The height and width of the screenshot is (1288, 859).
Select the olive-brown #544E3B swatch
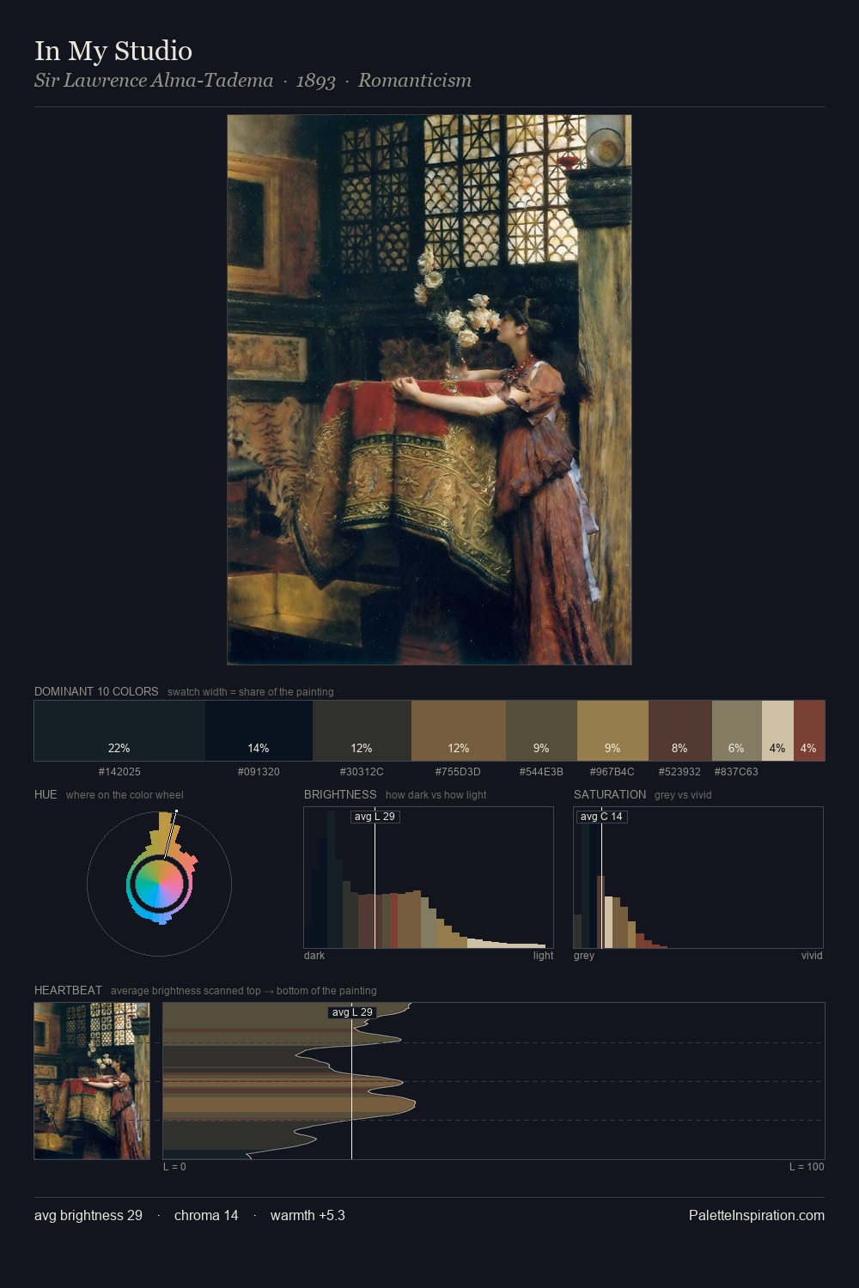[541, 731]
